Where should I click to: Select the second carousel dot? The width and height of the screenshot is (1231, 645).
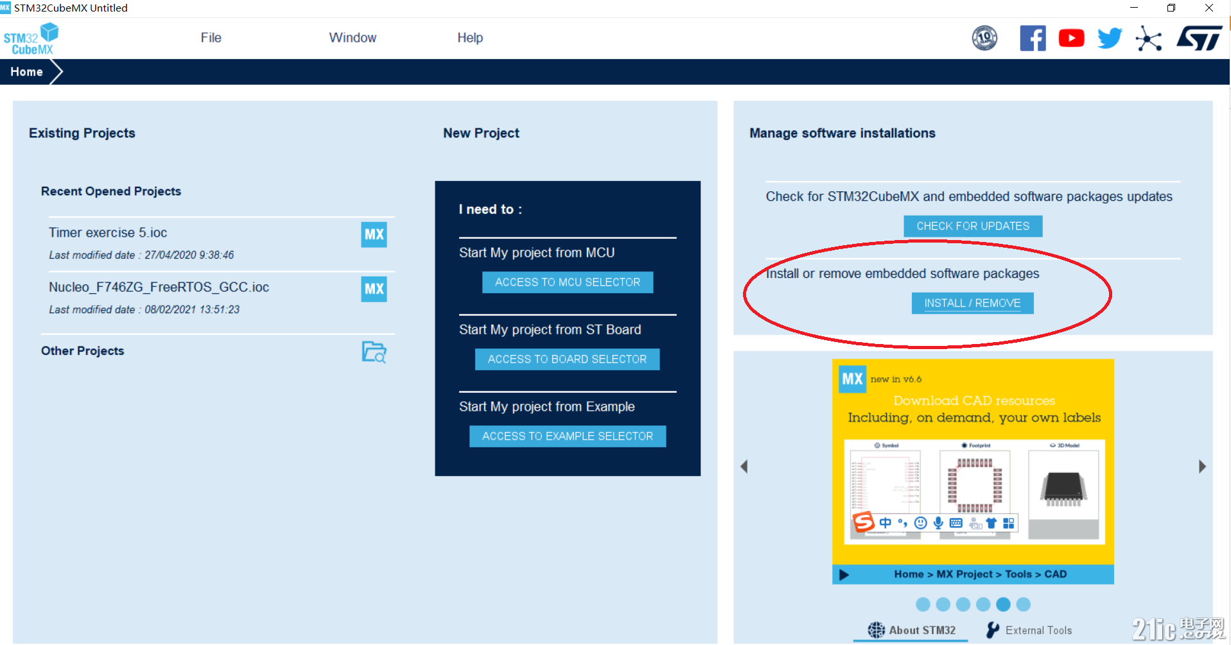click(x=943, y=604)
